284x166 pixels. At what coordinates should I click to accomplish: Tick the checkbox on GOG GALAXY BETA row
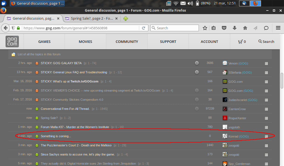click(x=266, y=63)
